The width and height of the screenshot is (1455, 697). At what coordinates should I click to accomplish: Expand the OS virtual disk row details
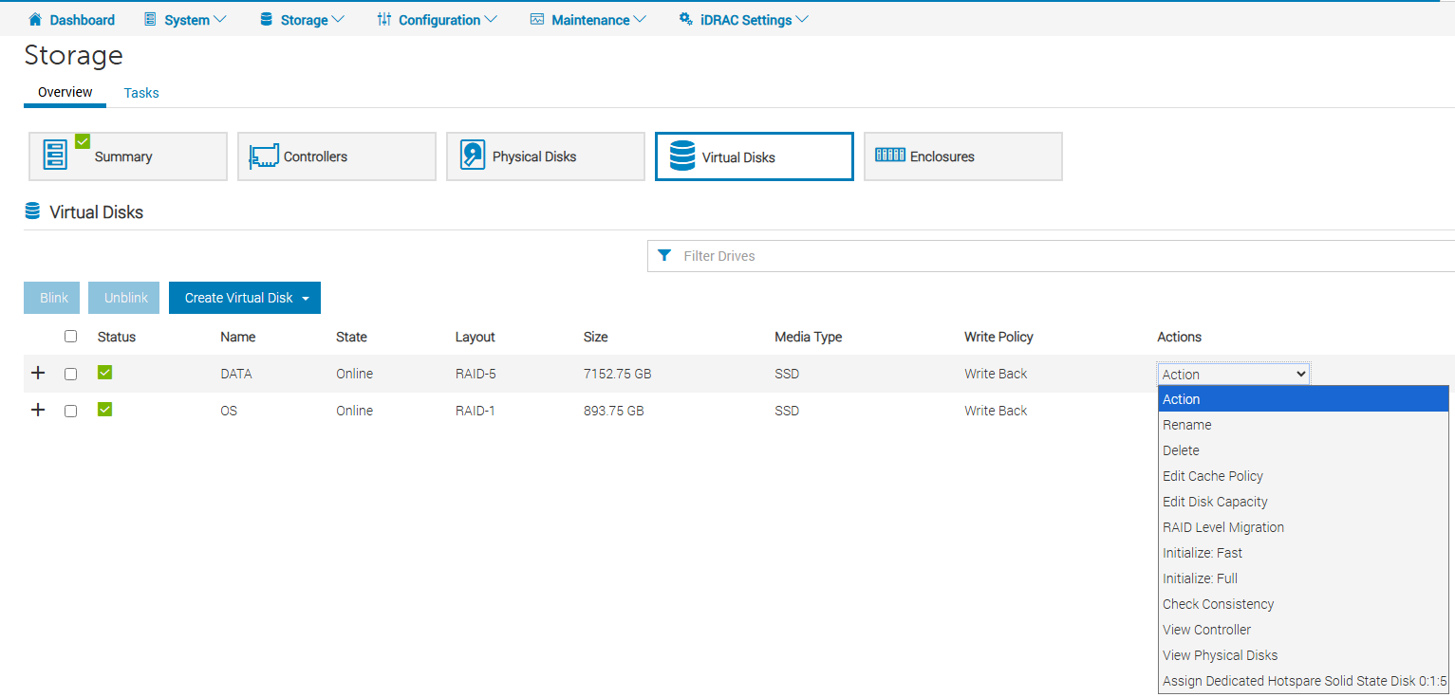click(38, 411)
